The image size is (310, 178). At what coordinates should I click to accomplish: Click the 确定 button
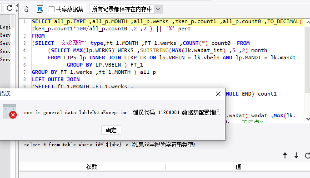coord(111,130)
